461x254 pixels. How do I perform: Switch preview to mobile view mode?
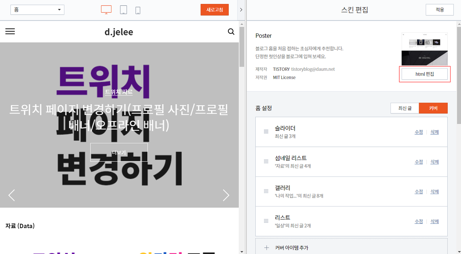coord(138,10)
